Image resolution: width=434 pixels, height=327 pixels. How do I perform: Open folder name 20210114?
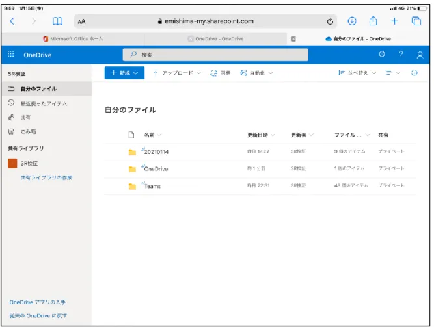coord(156,152)
